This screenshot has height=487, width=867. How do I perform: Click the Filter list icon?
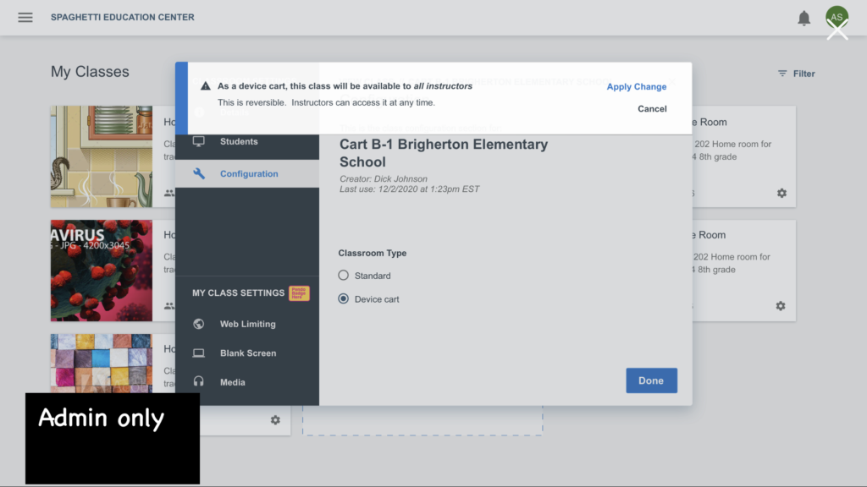(782, 74)
